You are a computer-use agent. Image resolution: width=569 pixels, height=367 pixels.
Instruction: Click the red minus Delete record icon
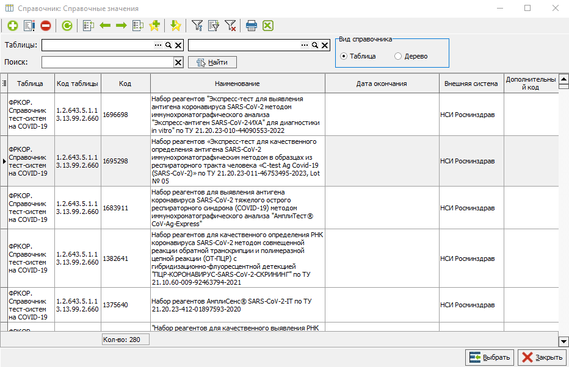point(46,26)
